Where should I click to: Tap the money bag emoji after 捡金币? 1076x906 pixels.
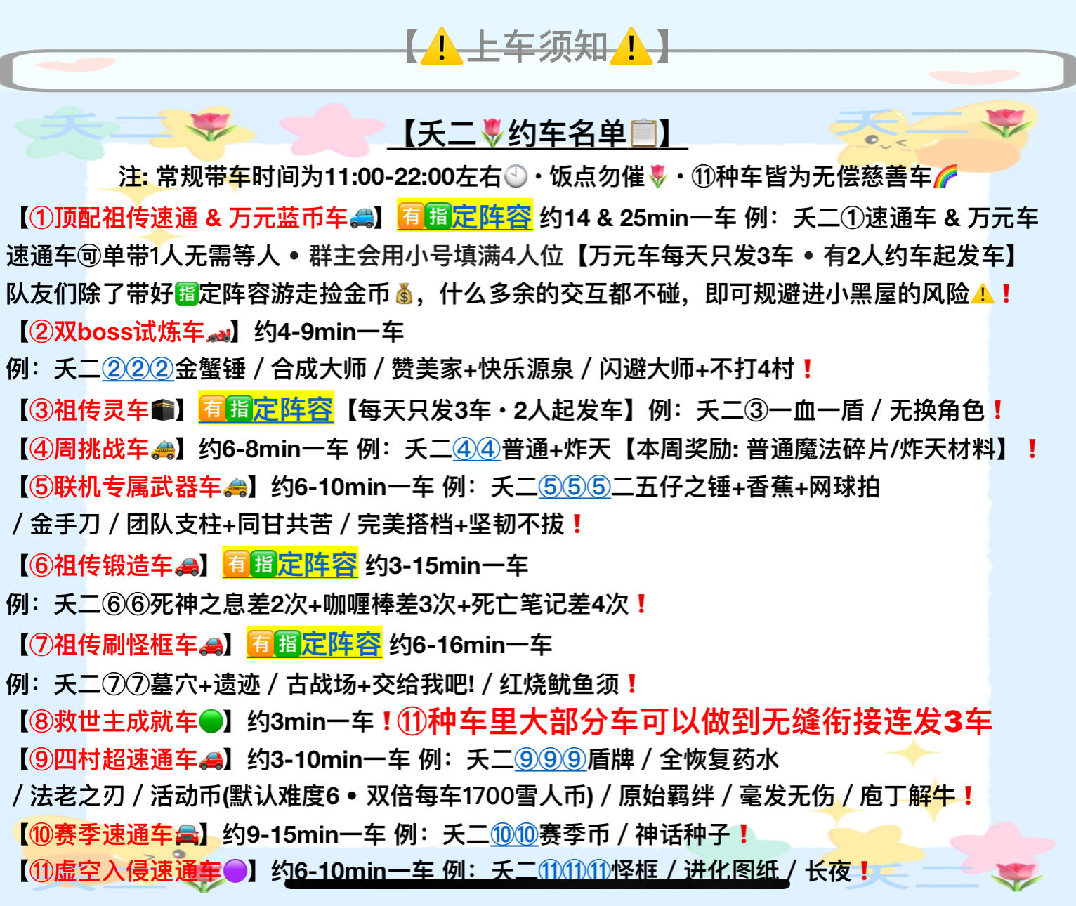[404, 294]
